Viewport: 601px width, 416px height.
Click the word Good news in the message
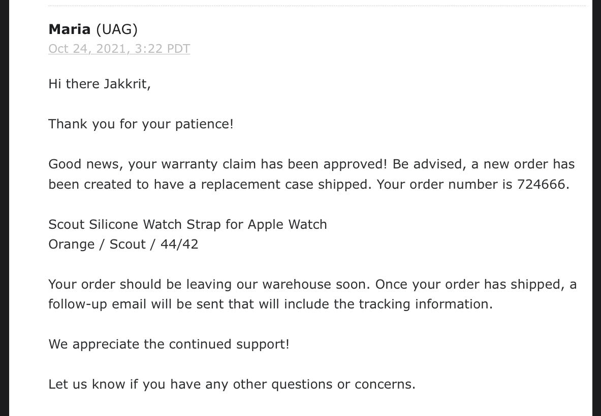85,164
